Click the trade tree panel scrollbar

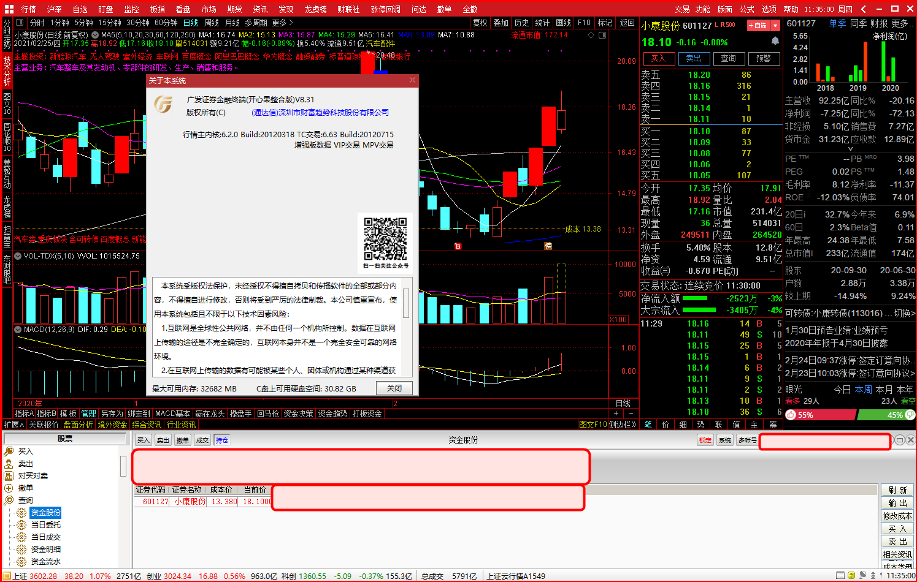coord(123,466)
